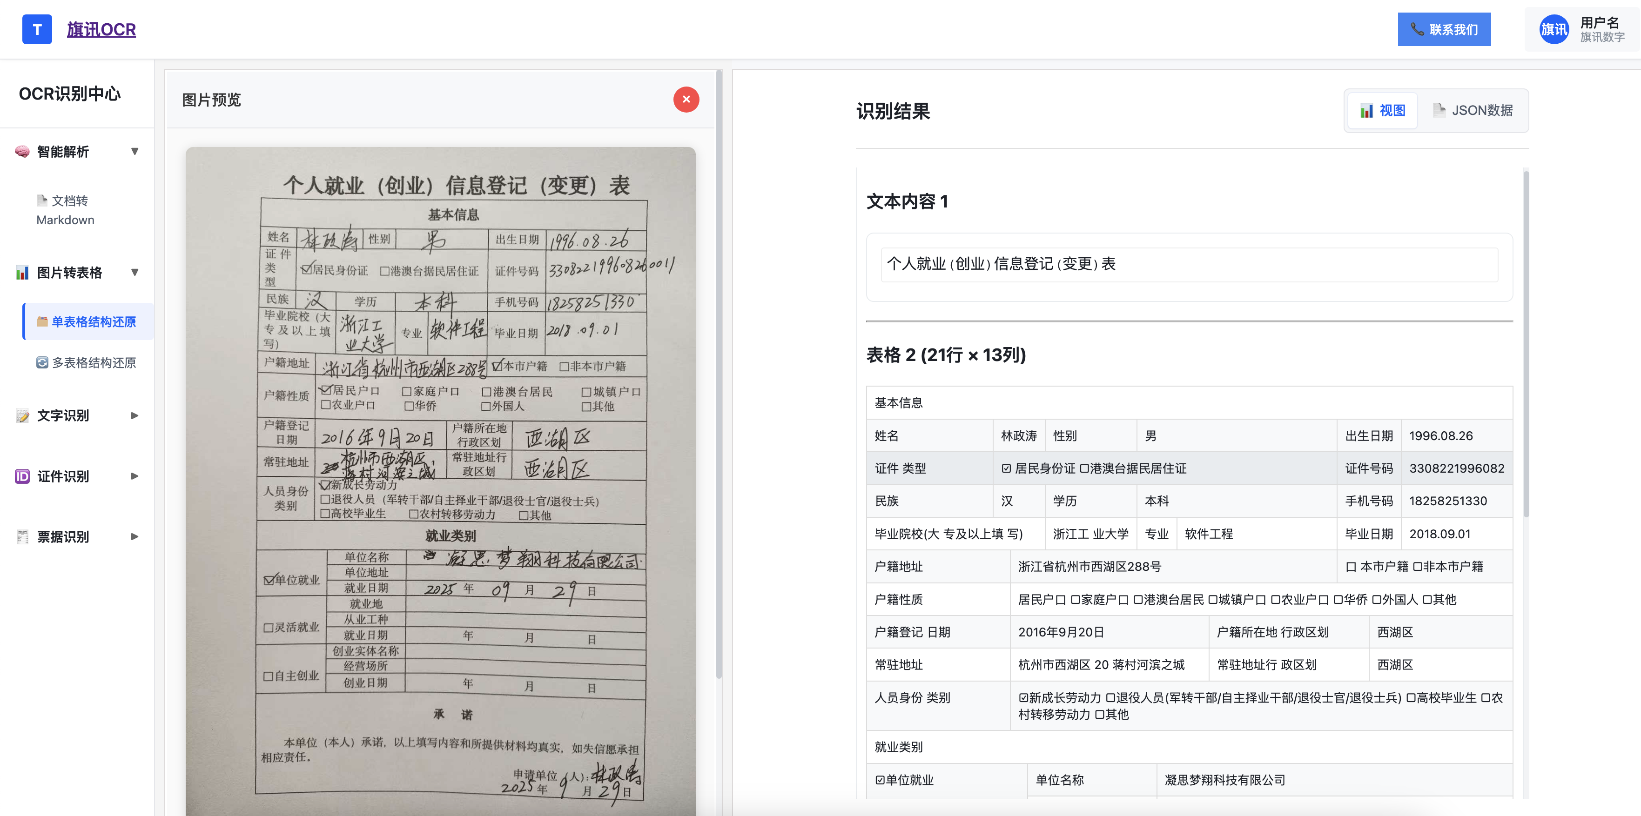This screenshot has width=1641, height=816.
Task: Click the brain icon beside 智能解析
Action: pyautogui.click(x=22, y=152)
